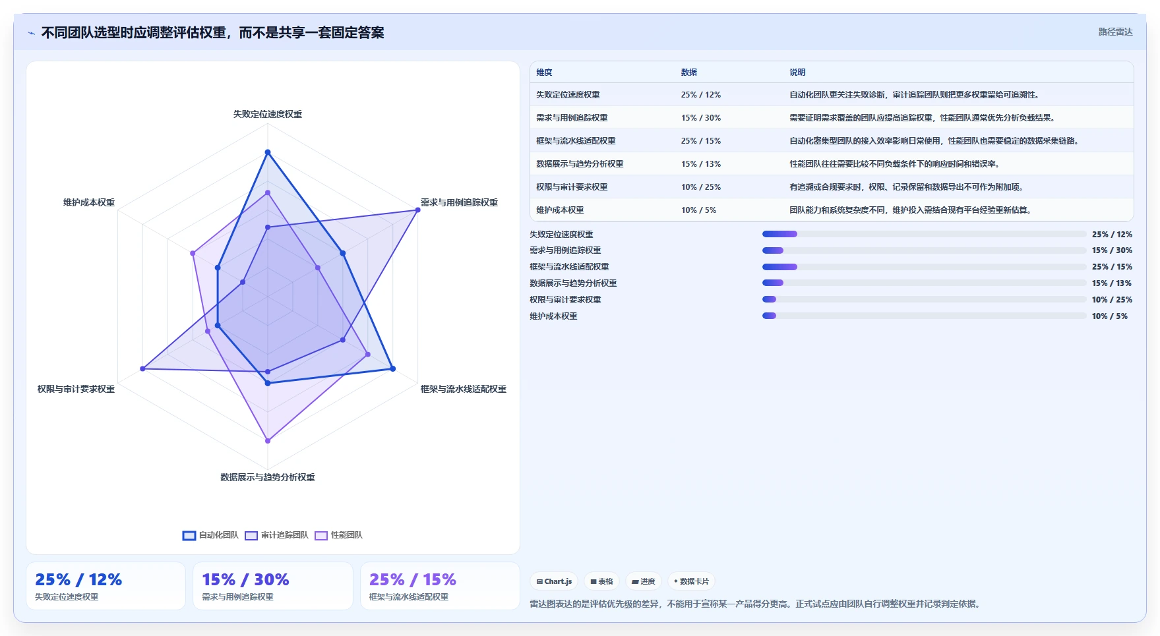The height and width of the screenshot is (636, 1160).
Task: Select the 维护成本权重 cell in the table
Action: click(560, 210)
